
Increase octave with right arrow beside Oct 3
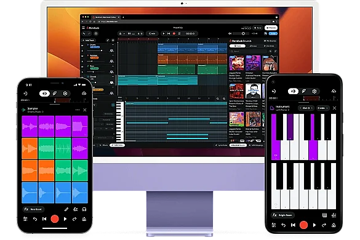[312, 108]
